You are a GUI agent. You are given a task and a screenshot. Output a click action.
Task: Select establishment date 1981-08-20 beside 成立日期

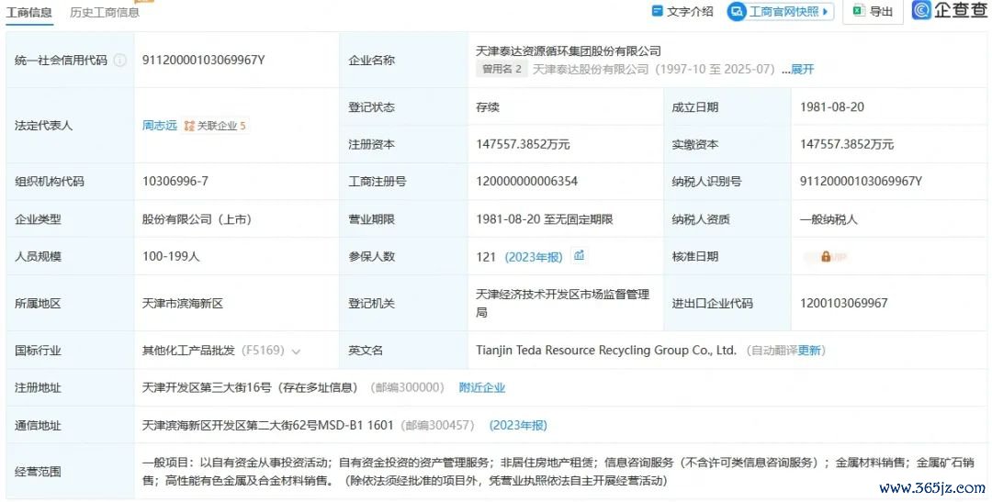tap(832, 106)
